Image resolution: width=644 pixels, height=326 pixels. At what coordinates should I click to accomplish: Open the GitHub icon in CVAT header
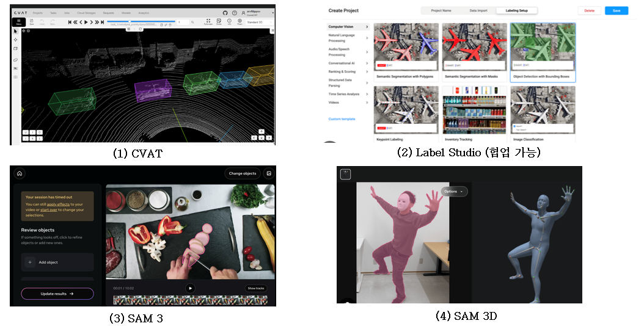click(x=225, y=13)
